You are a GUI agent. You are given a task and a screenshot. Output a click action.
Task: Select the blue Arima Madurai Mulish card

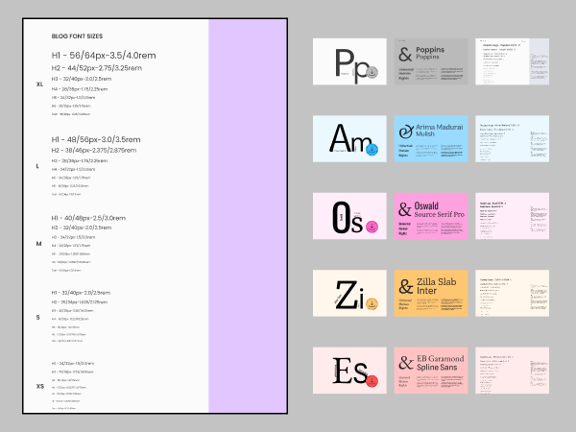click(431, 139)
